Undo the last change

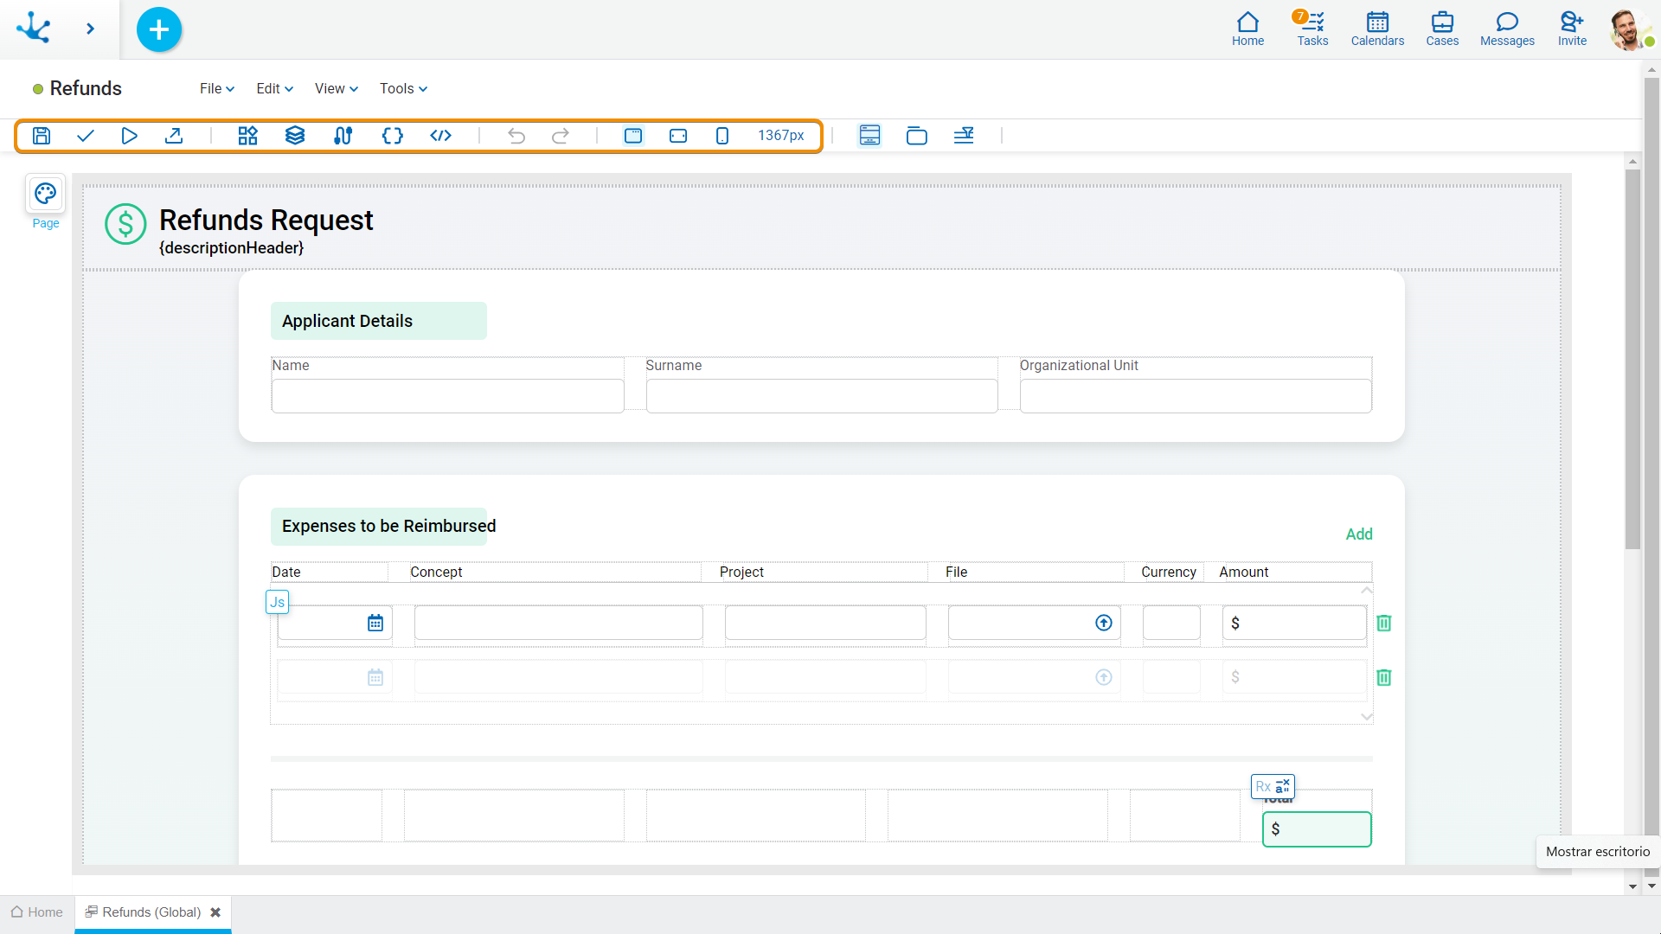click(516, 136)
